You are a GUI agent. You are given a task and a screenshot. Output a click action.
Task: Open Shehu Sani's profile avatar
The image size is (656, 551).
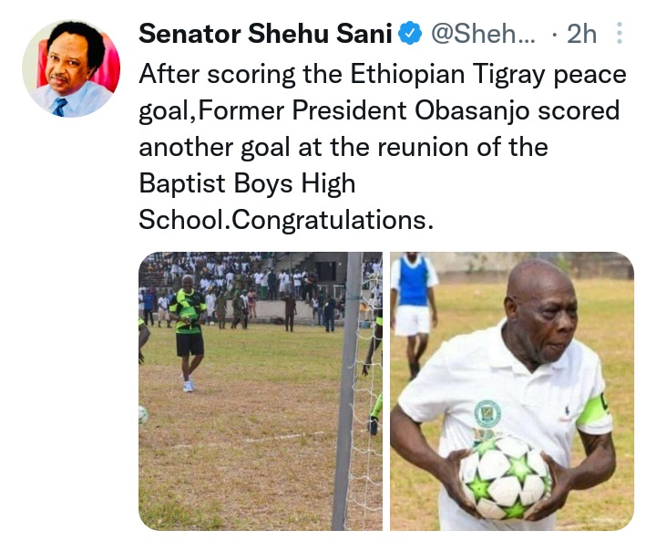pyautogui.click(x=71, y=68)
